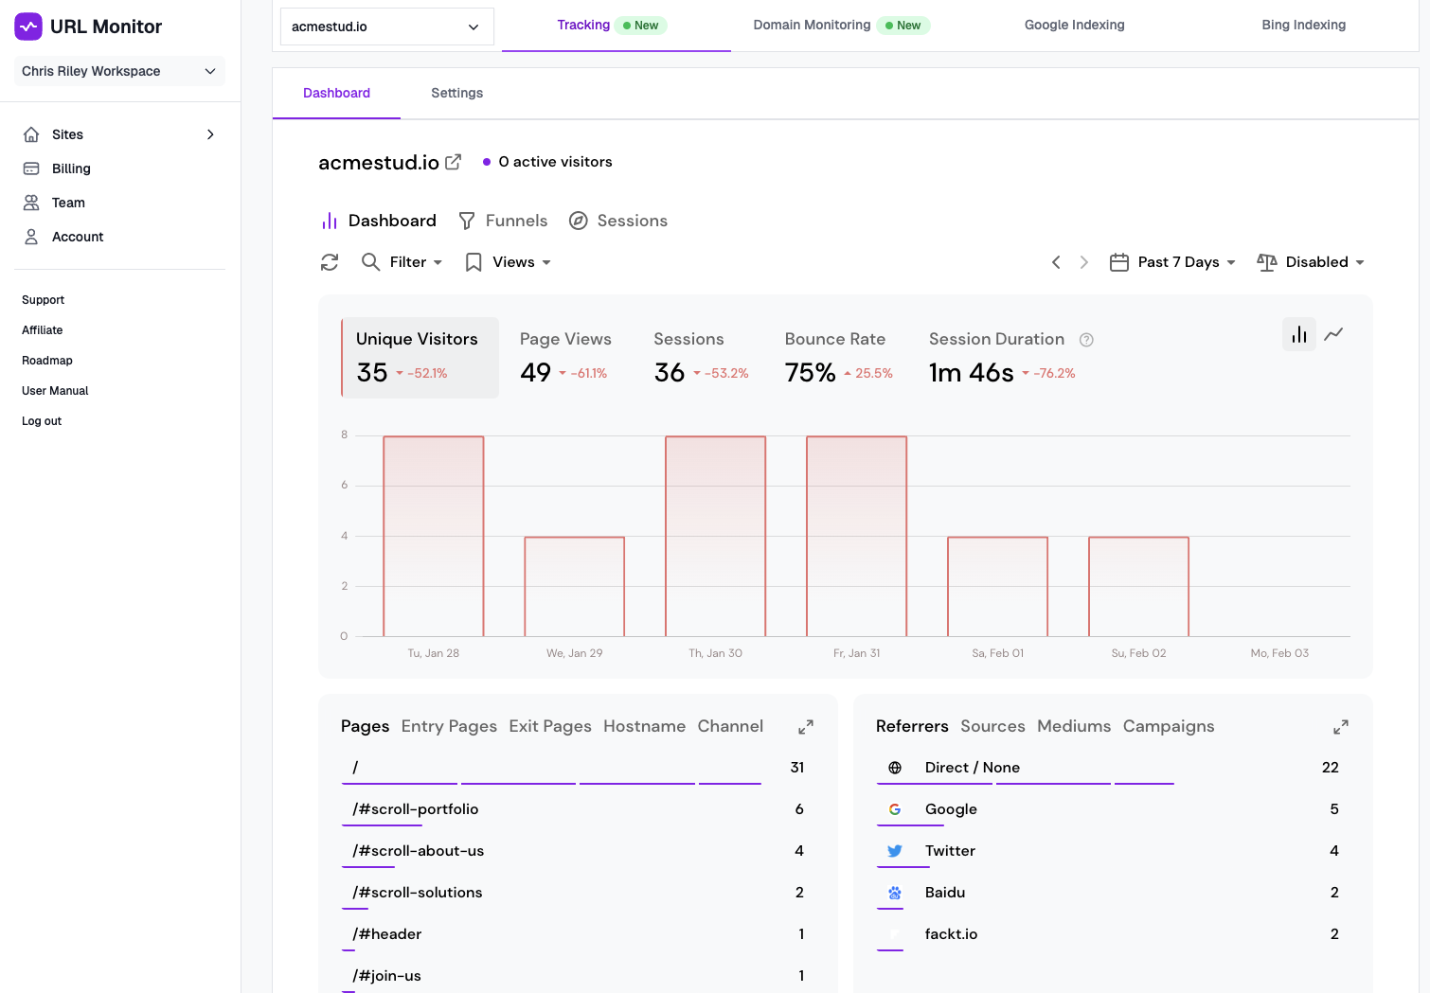Expand the Pages panel via its expand icon
The image size is (1430, 993).
[x=805, y=726]
